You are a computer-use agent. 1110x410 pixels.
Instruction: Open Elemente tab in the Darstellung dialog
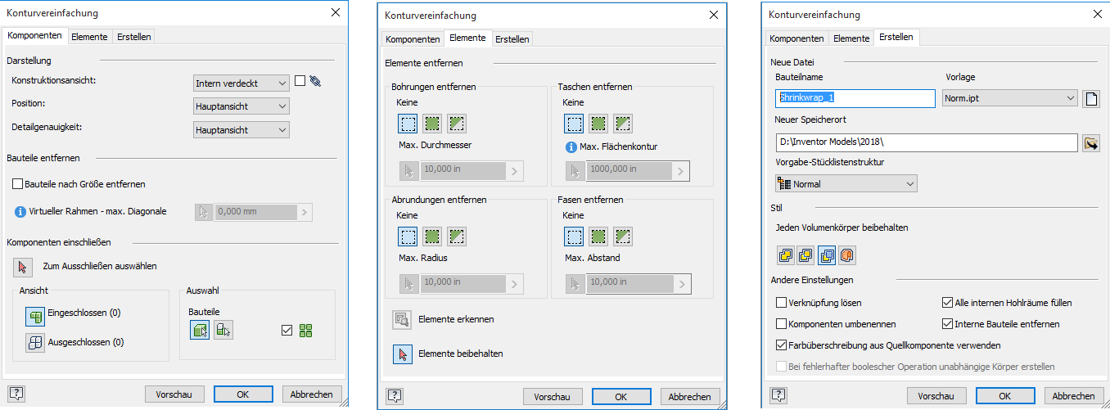89,37
